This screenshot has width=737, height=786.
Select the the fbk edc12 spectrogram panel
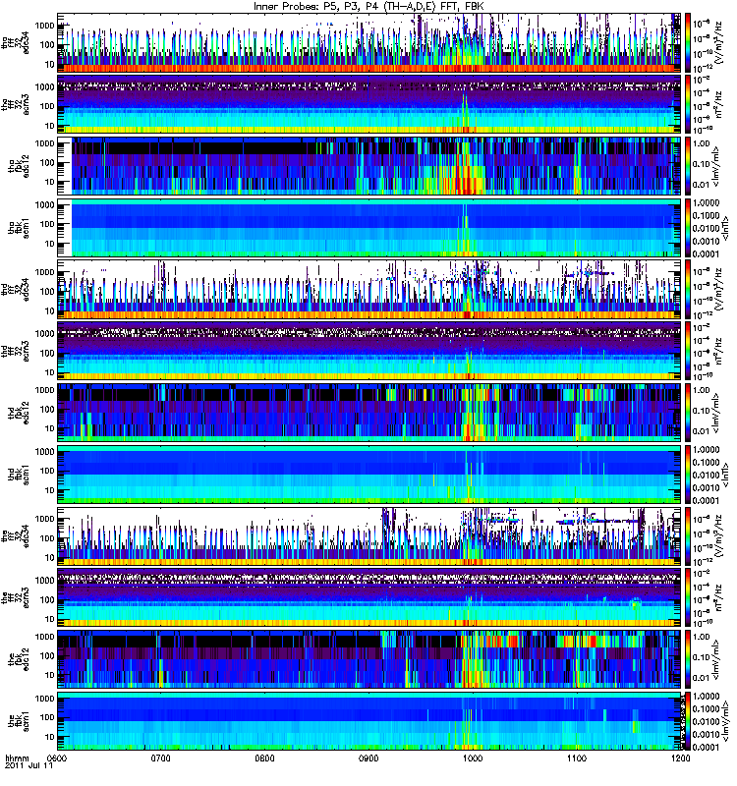[x=369, y=659]
